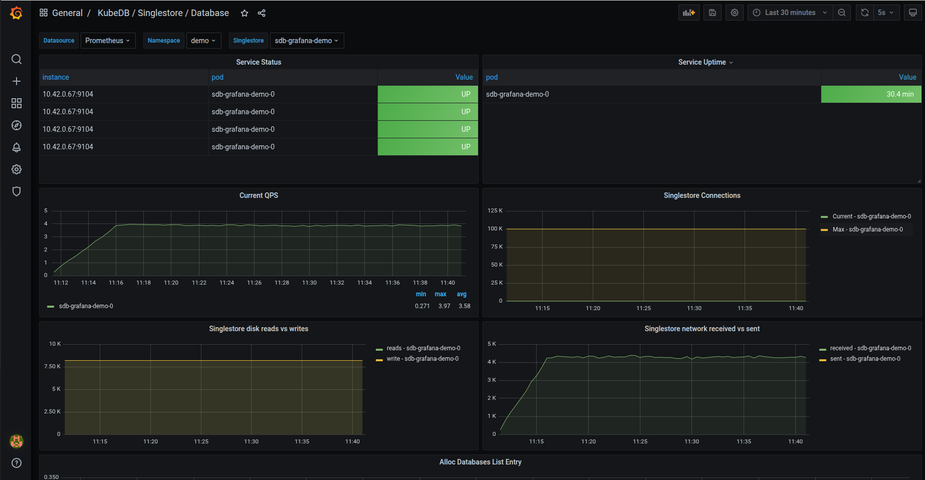Sort Current QPS legend by min

421,294
